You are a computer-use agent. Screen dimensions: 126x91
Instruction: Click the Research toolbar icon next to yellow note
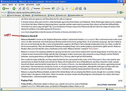(77, 9)
